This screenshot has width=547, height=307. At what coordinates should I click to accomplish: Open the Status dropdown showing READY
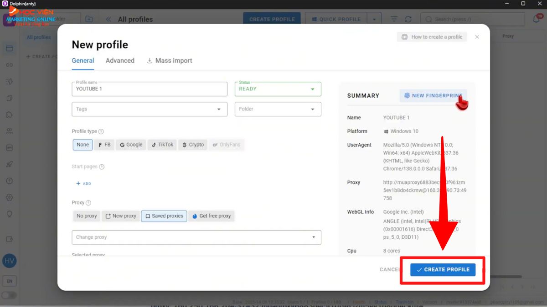pos(278,89)
